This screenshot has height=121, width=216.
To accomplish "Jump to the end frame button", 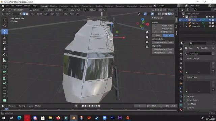I will (x=99, y=106).
